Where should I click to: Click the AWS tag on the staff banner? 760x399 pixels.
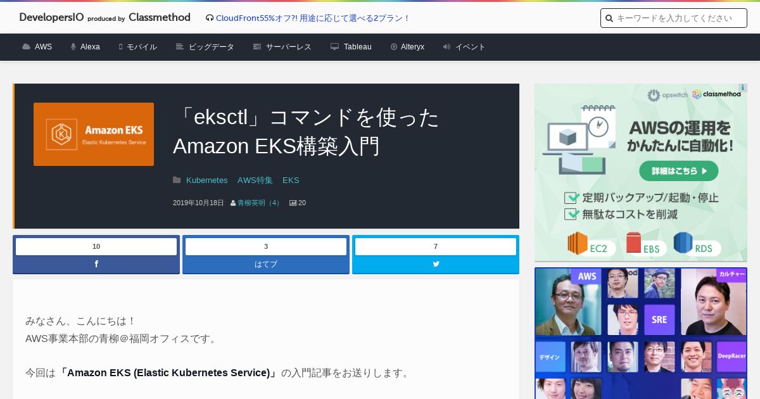(586, 276)
